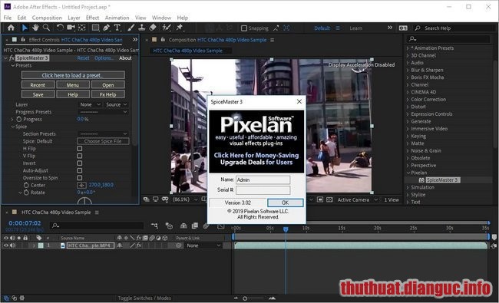
Task: Click the Draft 3D icon in timeline
Action: (x=169, y=226)
